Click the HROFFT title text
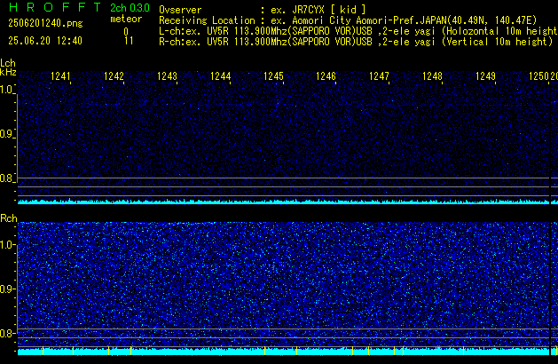 (x=55, y=7)
